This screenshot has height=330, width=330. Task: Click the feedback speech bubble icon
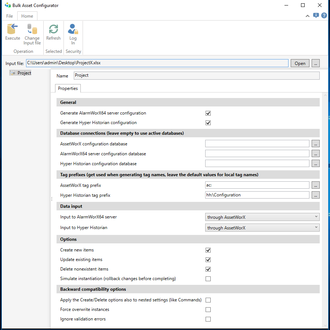click(x=316, y=15)
